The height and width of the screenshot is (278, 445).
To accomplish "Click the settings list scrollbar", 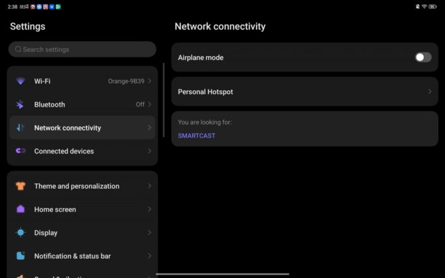I will pos(164,100).
